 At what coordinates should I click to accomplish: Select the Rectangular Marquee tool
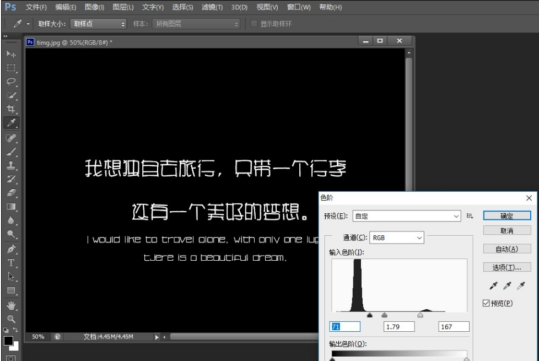click(x=11, y=68)
